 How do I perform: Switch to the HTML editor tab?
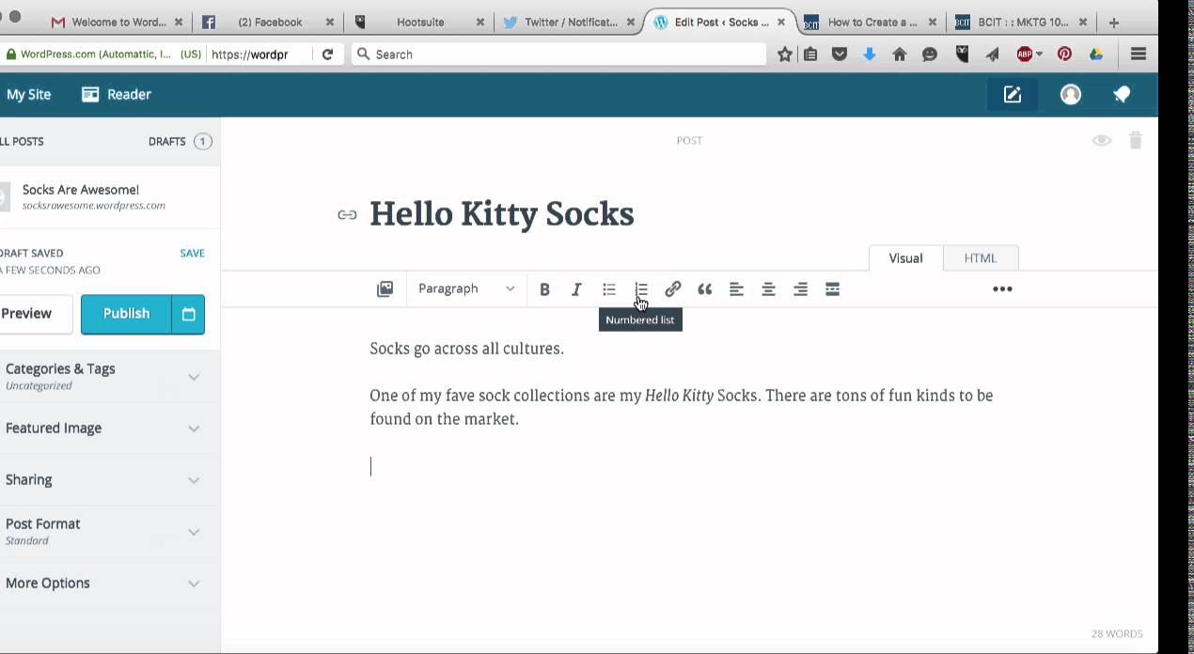click(980, 258)
